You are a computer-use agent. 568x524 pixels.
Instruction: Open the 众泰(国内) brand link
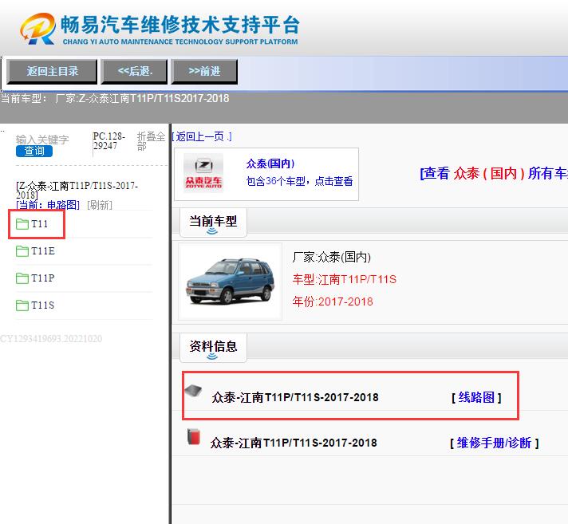pyautogui.click(x=270, y=164)
